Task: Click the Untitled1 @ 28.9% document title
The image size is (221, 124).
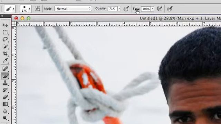Action: [180, 18]
